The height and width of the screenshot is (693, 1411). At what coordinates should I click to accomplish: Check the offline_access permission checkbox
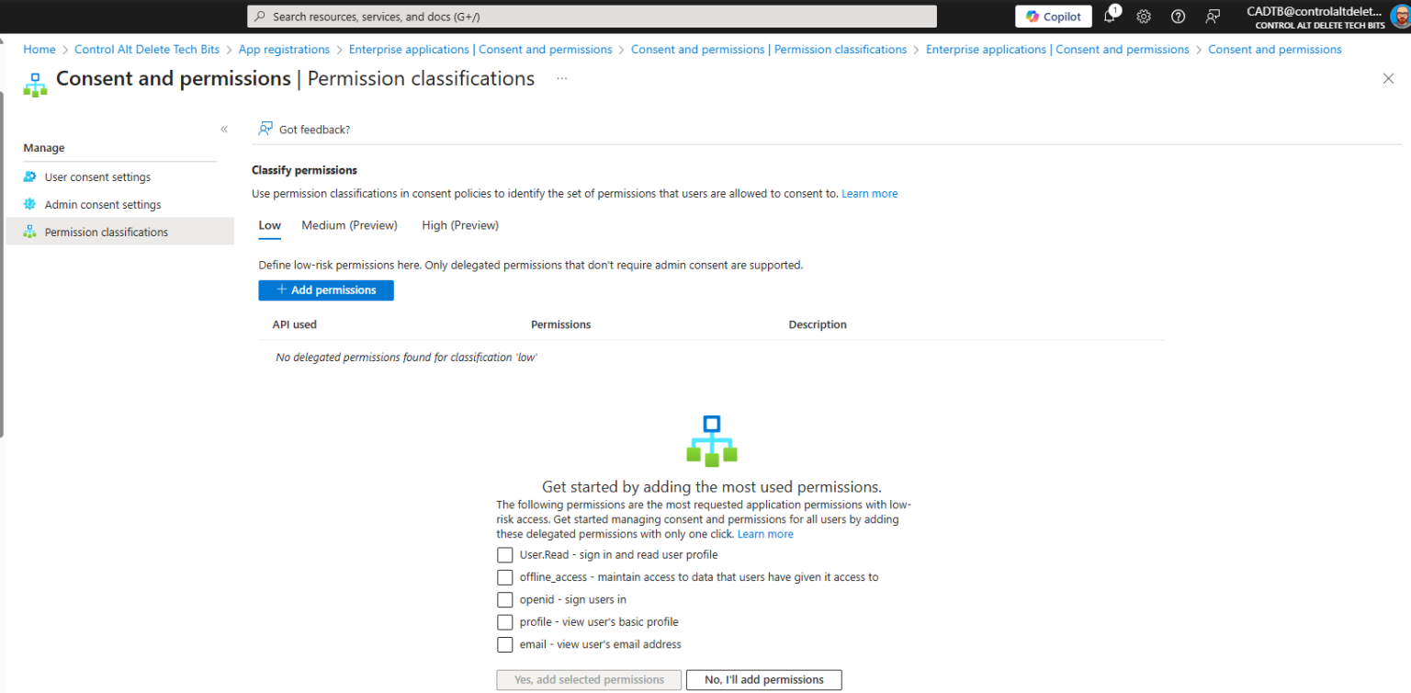tap(504, 577)
